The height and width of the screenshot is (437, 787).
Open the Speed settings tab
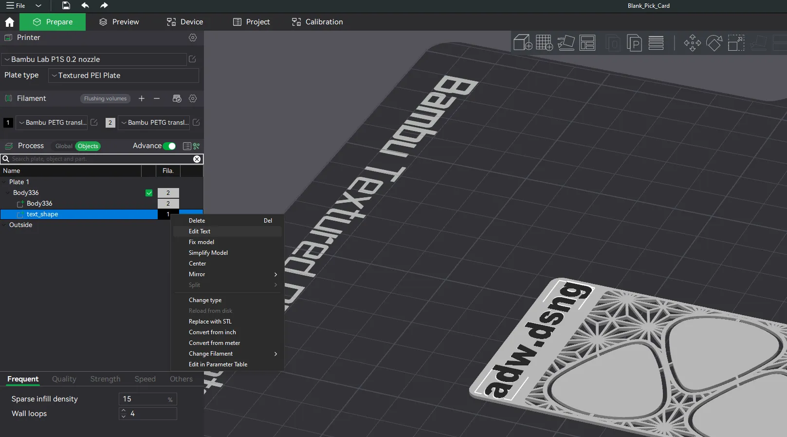click(x=145, y=379)
